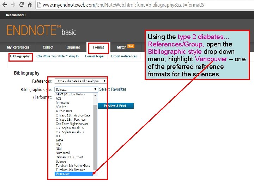This screenshot has height=190, width=254.
Task: Open the Match tab
Action: click(122, 47)
